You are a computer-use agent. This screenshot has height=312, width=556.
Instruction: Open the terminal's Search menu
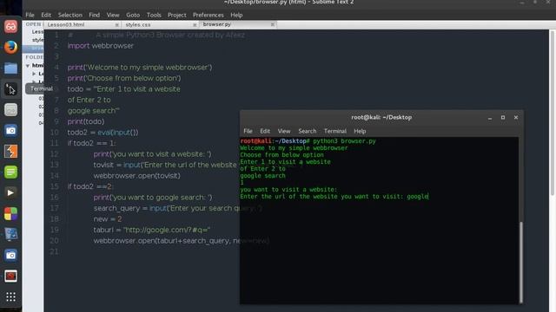[307, 131]
